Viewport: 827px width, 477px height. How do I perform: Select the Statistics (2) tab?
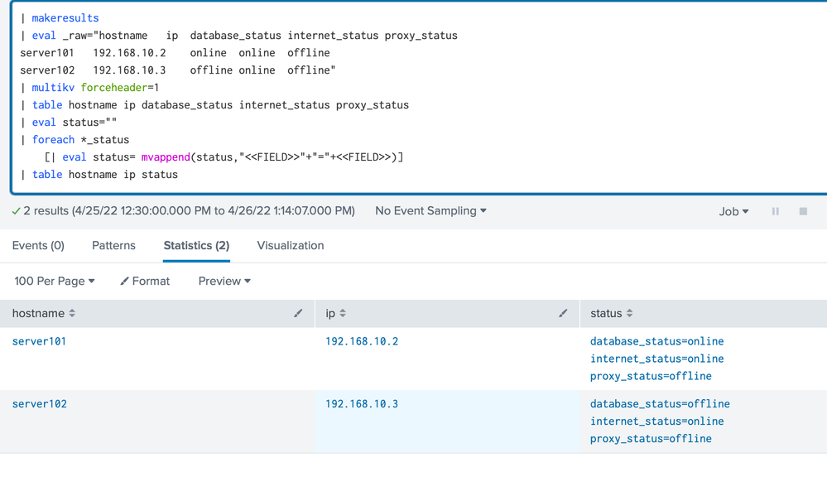[196, 245]
